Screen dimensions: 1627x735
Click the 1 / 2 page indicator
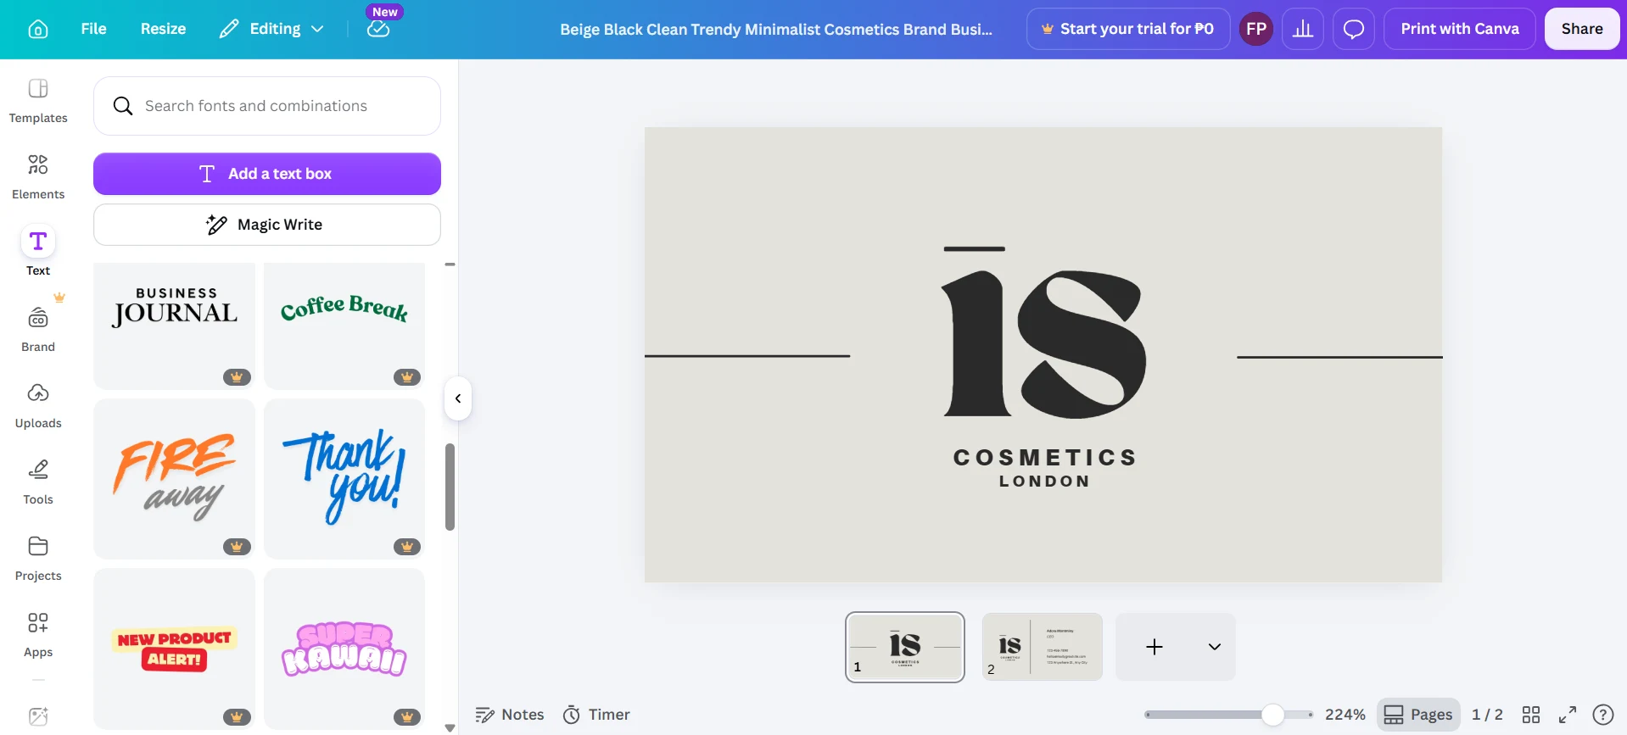pos(1487,715)
